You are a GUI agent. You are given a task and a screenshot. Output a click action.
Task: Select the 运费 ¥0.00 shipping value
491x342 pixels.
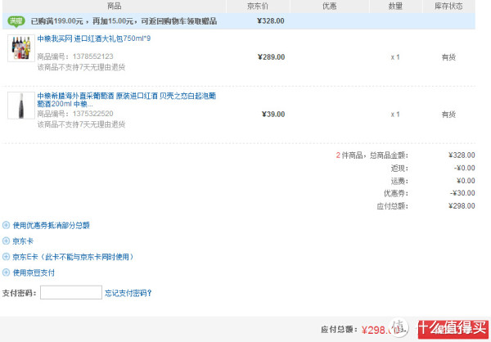pos(466,181)
